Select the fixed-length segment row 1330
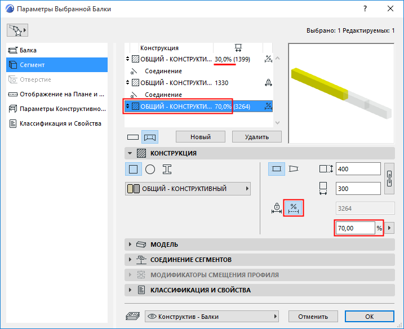This screenshot has width=404, height=329. click(198, 83)
